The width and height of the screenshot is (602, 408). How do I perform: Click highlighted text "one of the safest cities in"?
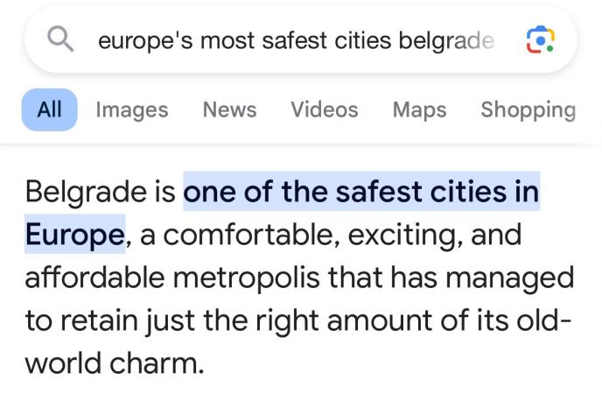coord(360,191)
